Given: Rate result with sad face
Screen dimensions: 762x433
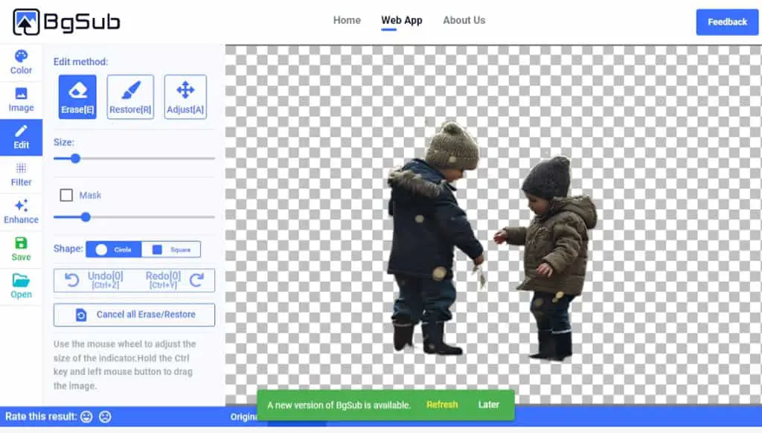Looking at the screenshot, I should pos(105,417).
